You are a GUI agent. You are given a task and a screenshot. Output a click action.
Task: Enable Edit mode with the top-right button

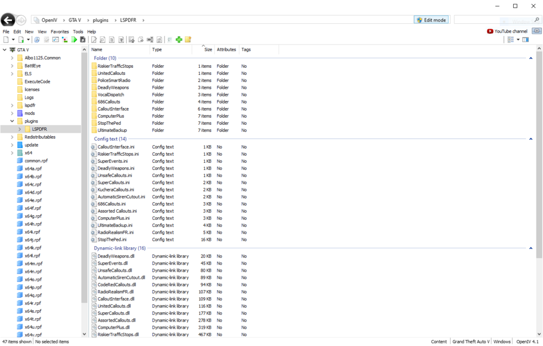tap(431, 19)
